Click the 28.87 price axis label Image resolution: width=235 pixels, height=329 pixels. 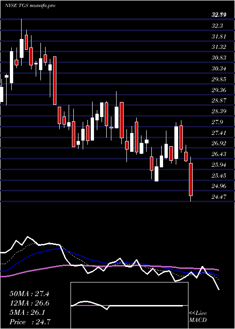[x=219, y=100]
